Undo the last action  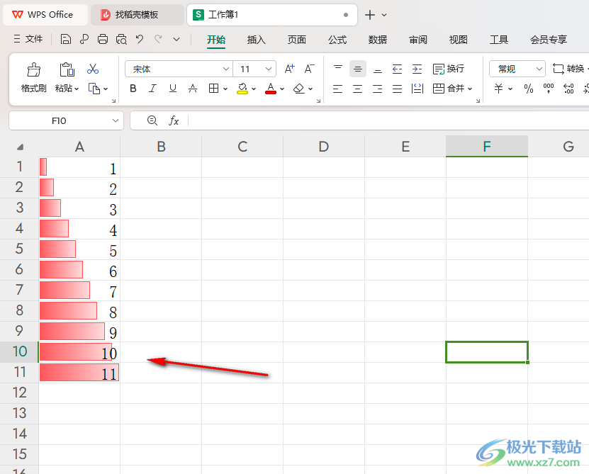pyautogui.click(x=140, y=39)
